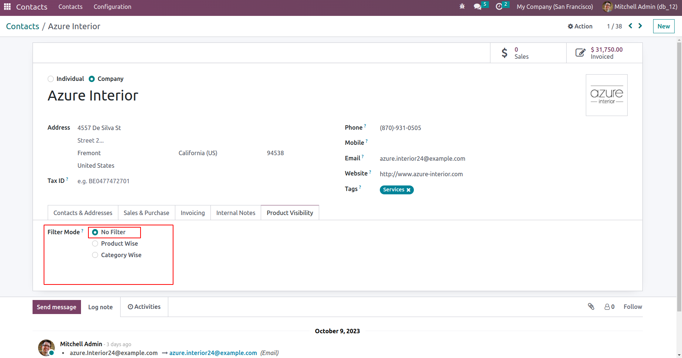The width and height of the screenshot is (682, 358).
Task: Click the Send message button
Action: pos(57,307)
